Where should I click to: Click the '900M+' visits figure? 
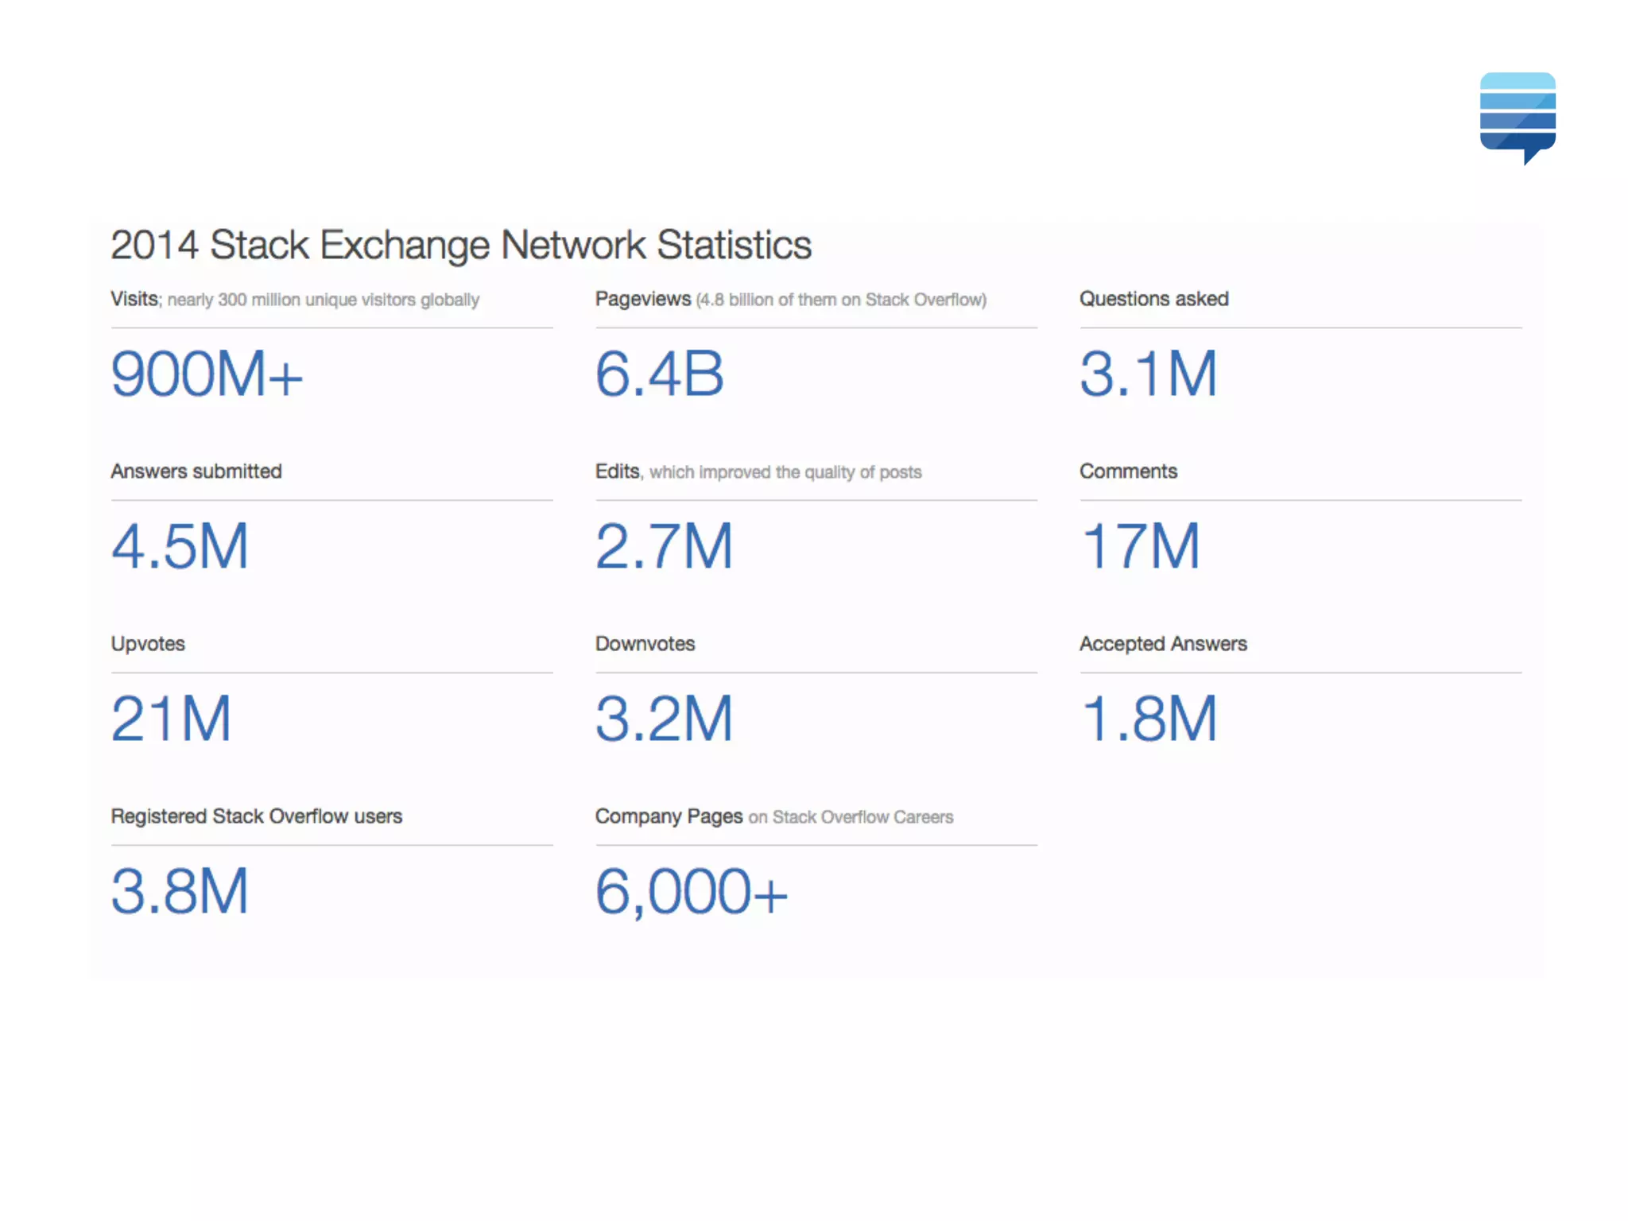pyautogui.click(x=207, y=374)
